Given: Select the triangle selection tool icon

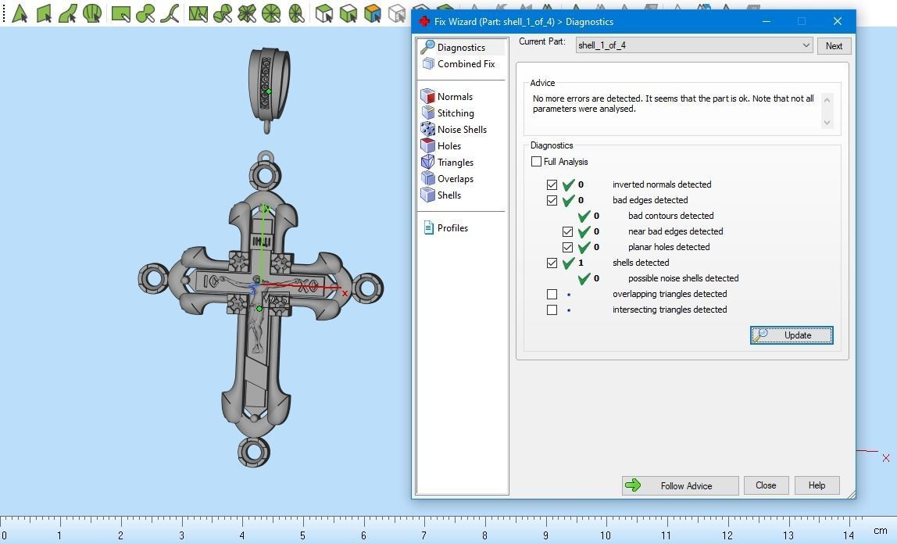Looking at the screenshot, I should [x=20, y=13].
